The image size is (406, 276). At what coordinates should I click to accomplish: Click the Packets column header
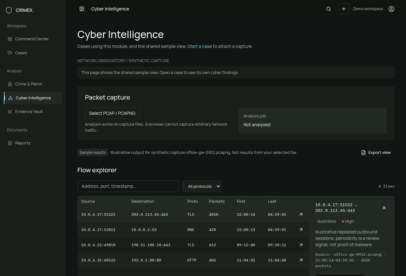pyautogui.click(x=217, y=201)
